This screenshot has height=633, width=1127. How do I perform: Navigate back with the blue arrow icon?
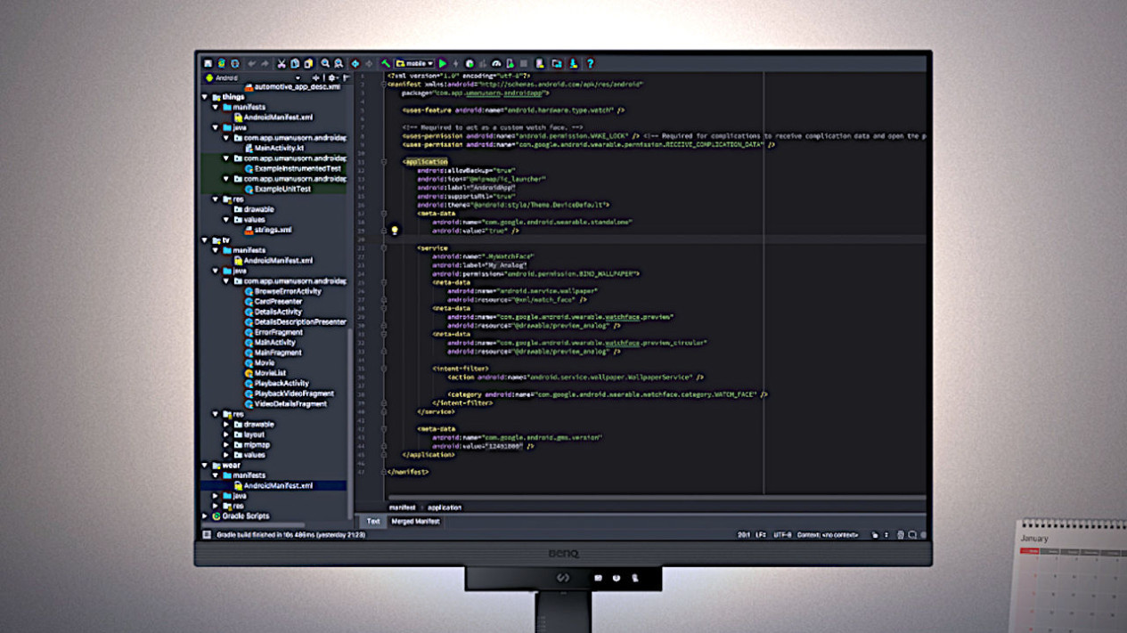[x=355, y=64]
